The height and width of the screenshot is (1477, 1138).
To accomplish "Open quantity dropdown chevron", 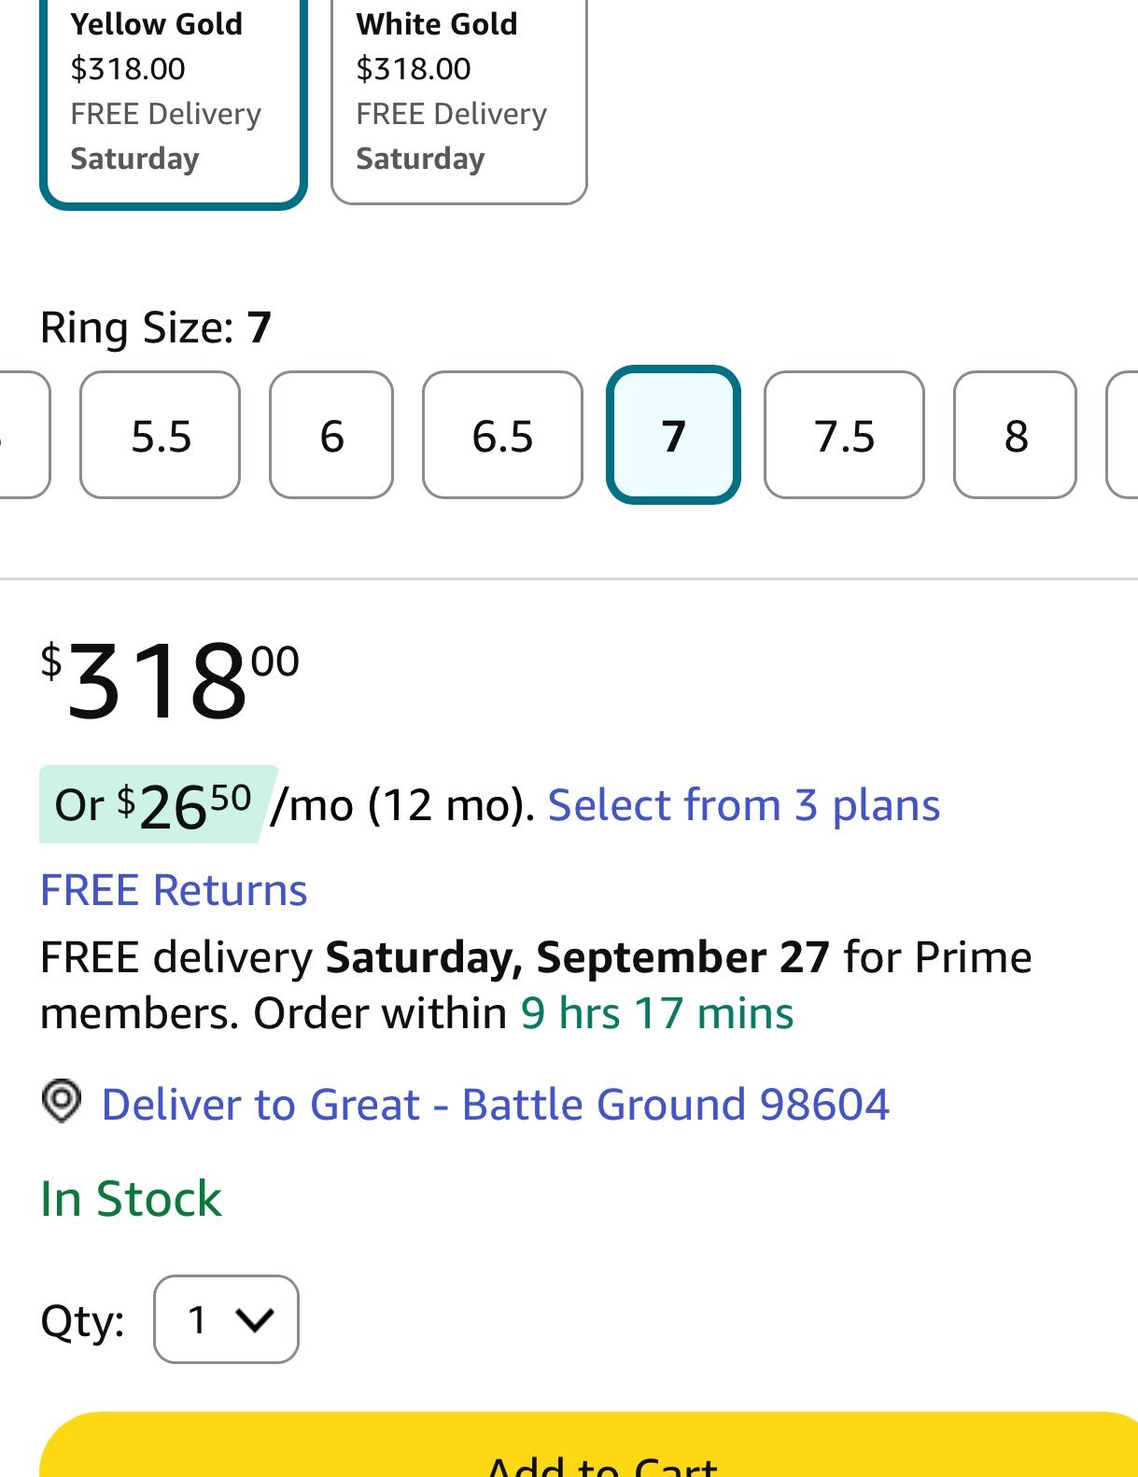I will coord(254,1319).
